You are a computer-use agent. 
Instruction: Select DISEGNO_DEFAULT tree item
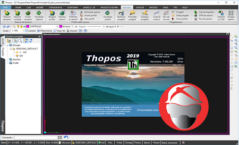pyautogui.click(x=27, y=49)
